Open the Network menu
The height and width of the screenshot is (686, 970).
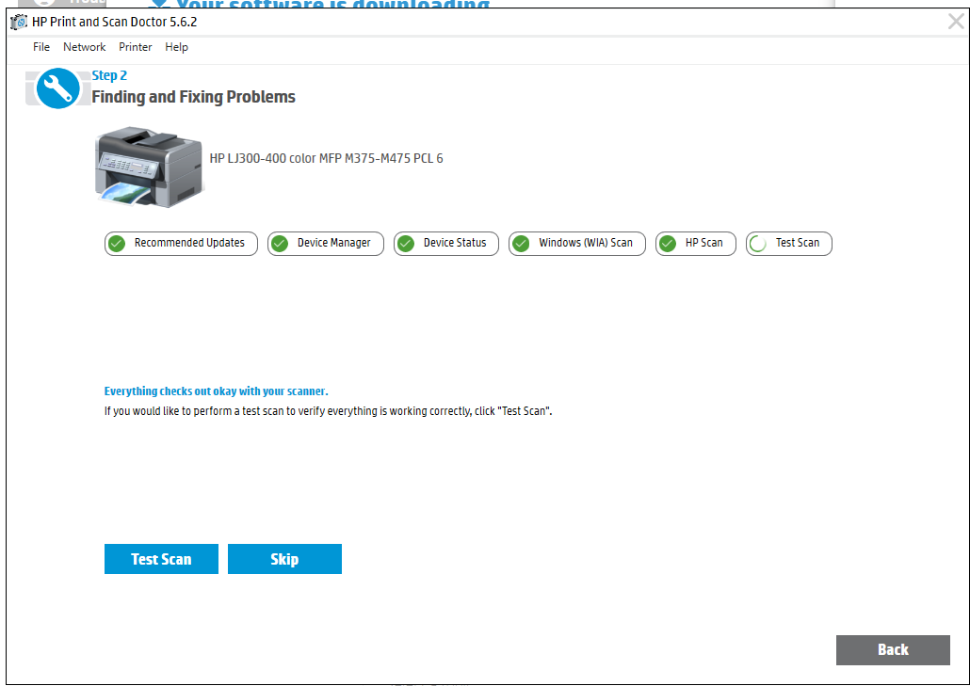pyautogui.click(x=84, y=46)
